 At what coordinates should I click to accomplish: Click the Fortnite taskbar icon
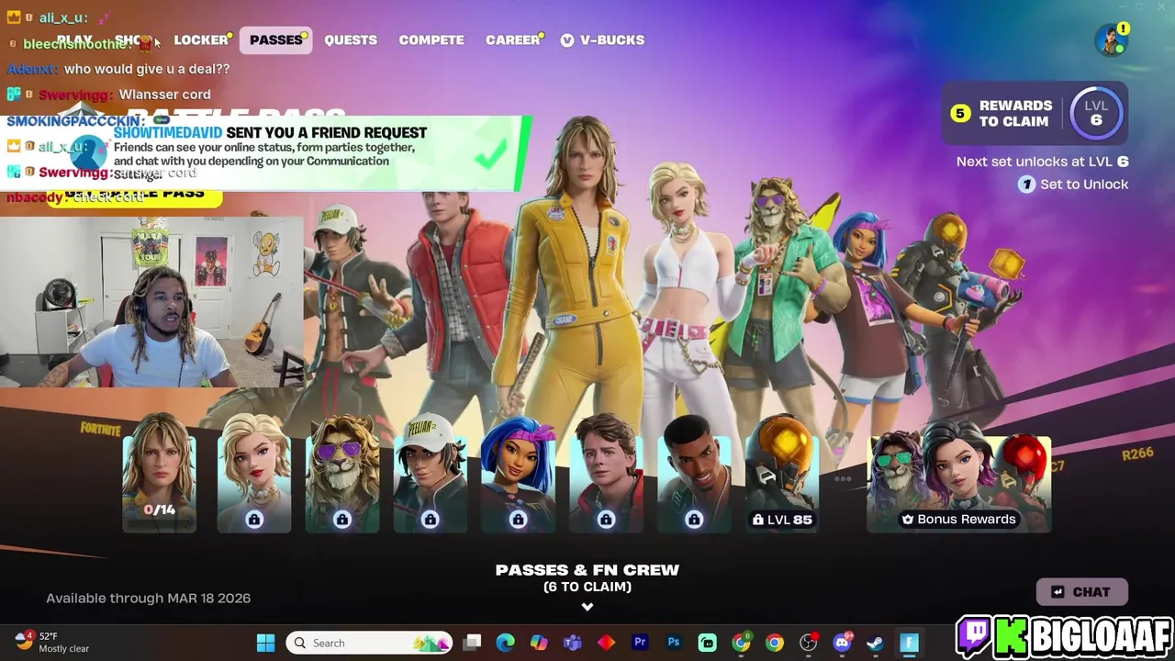click(x=910, y=643)
